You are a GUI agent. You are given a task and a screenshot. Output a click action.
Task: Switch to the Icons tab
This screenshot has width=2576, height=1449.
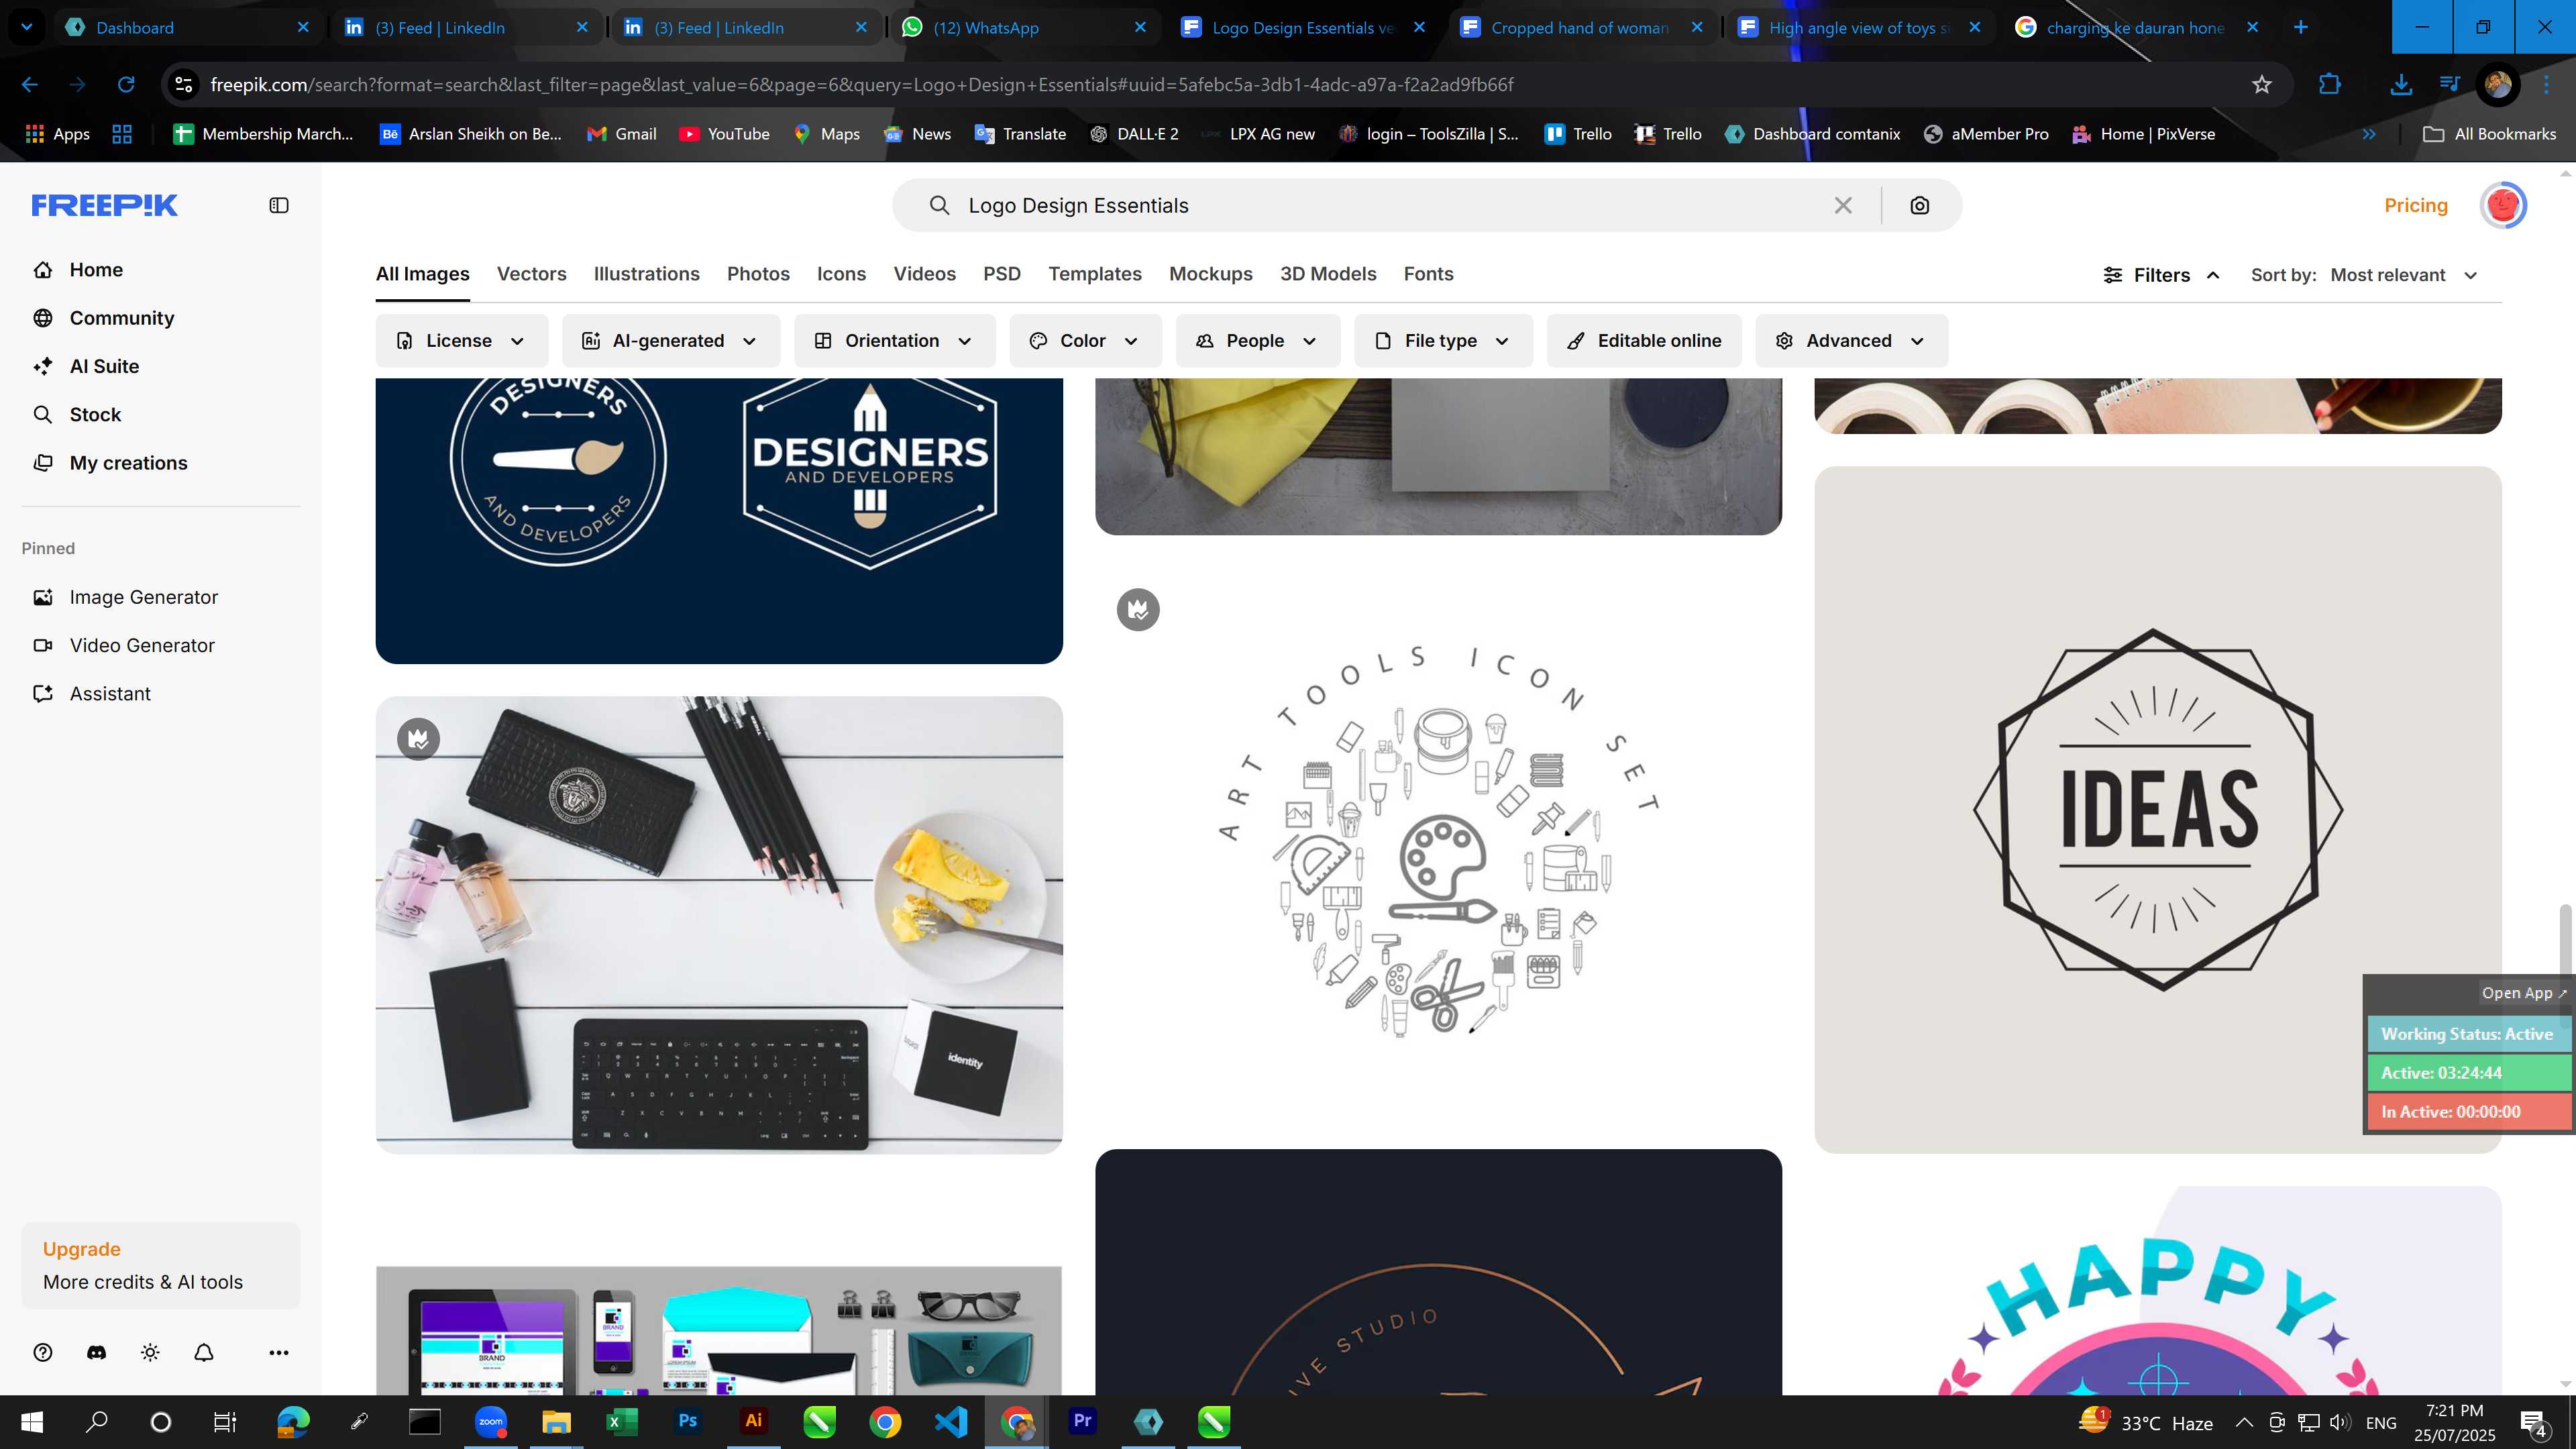pos(841,274)
